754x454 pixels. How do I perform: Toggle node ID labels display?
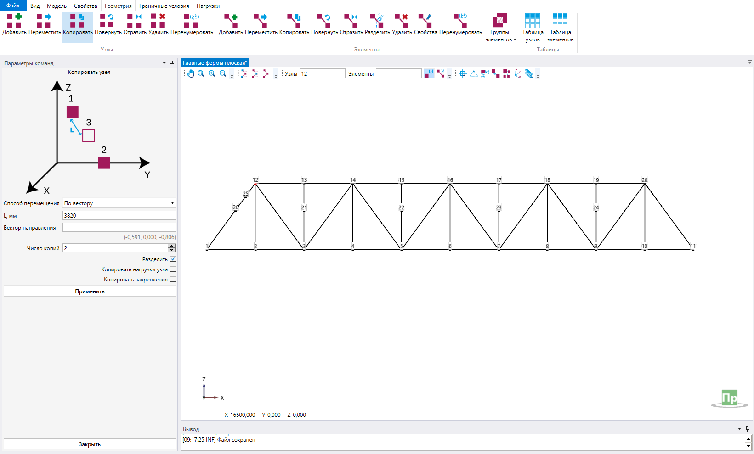tap(429, 73)
